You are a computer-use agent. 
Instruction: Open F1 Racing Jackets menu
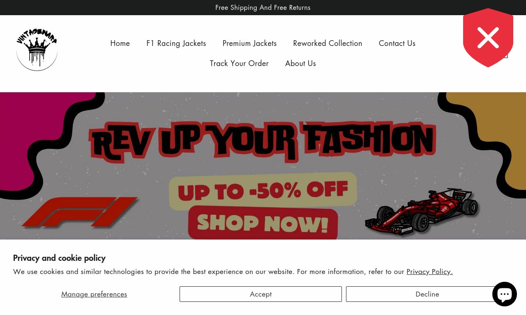pyautogui.click(x=176, y=43)
